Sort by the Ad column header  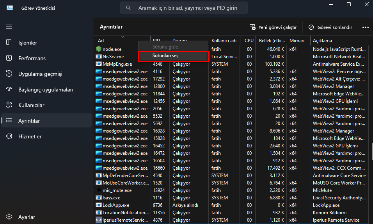pos(122,41)
